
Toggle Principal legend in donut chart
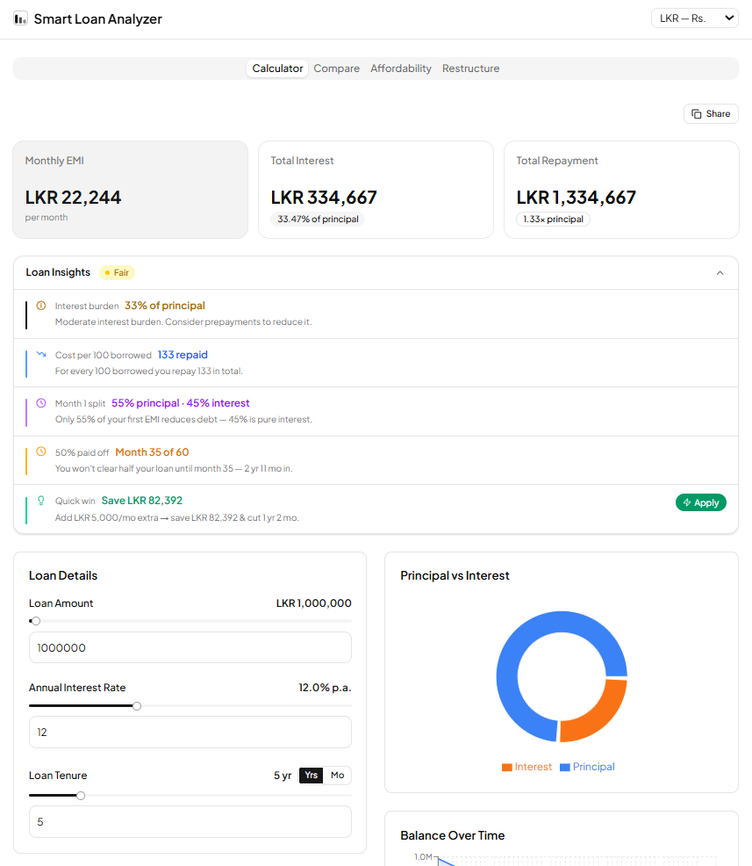[x=587, y=767]
